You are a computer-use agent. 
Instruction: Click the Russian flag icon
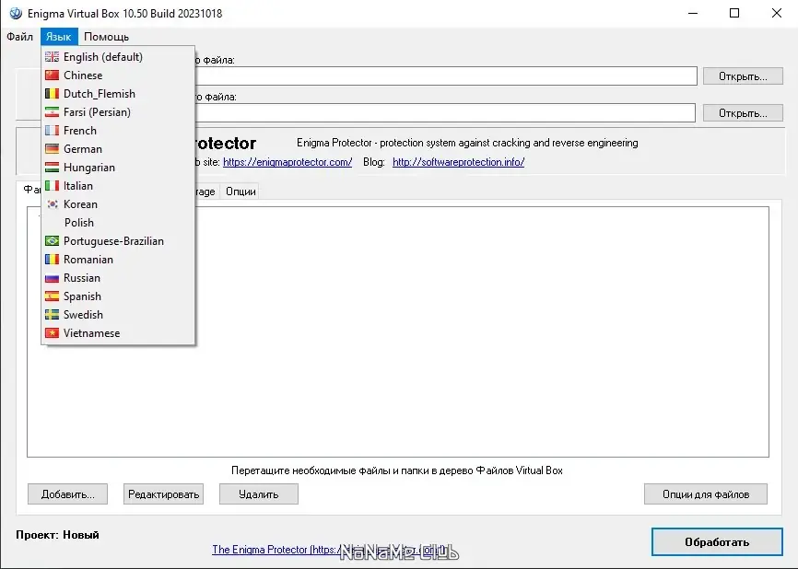tap(52, 278)
